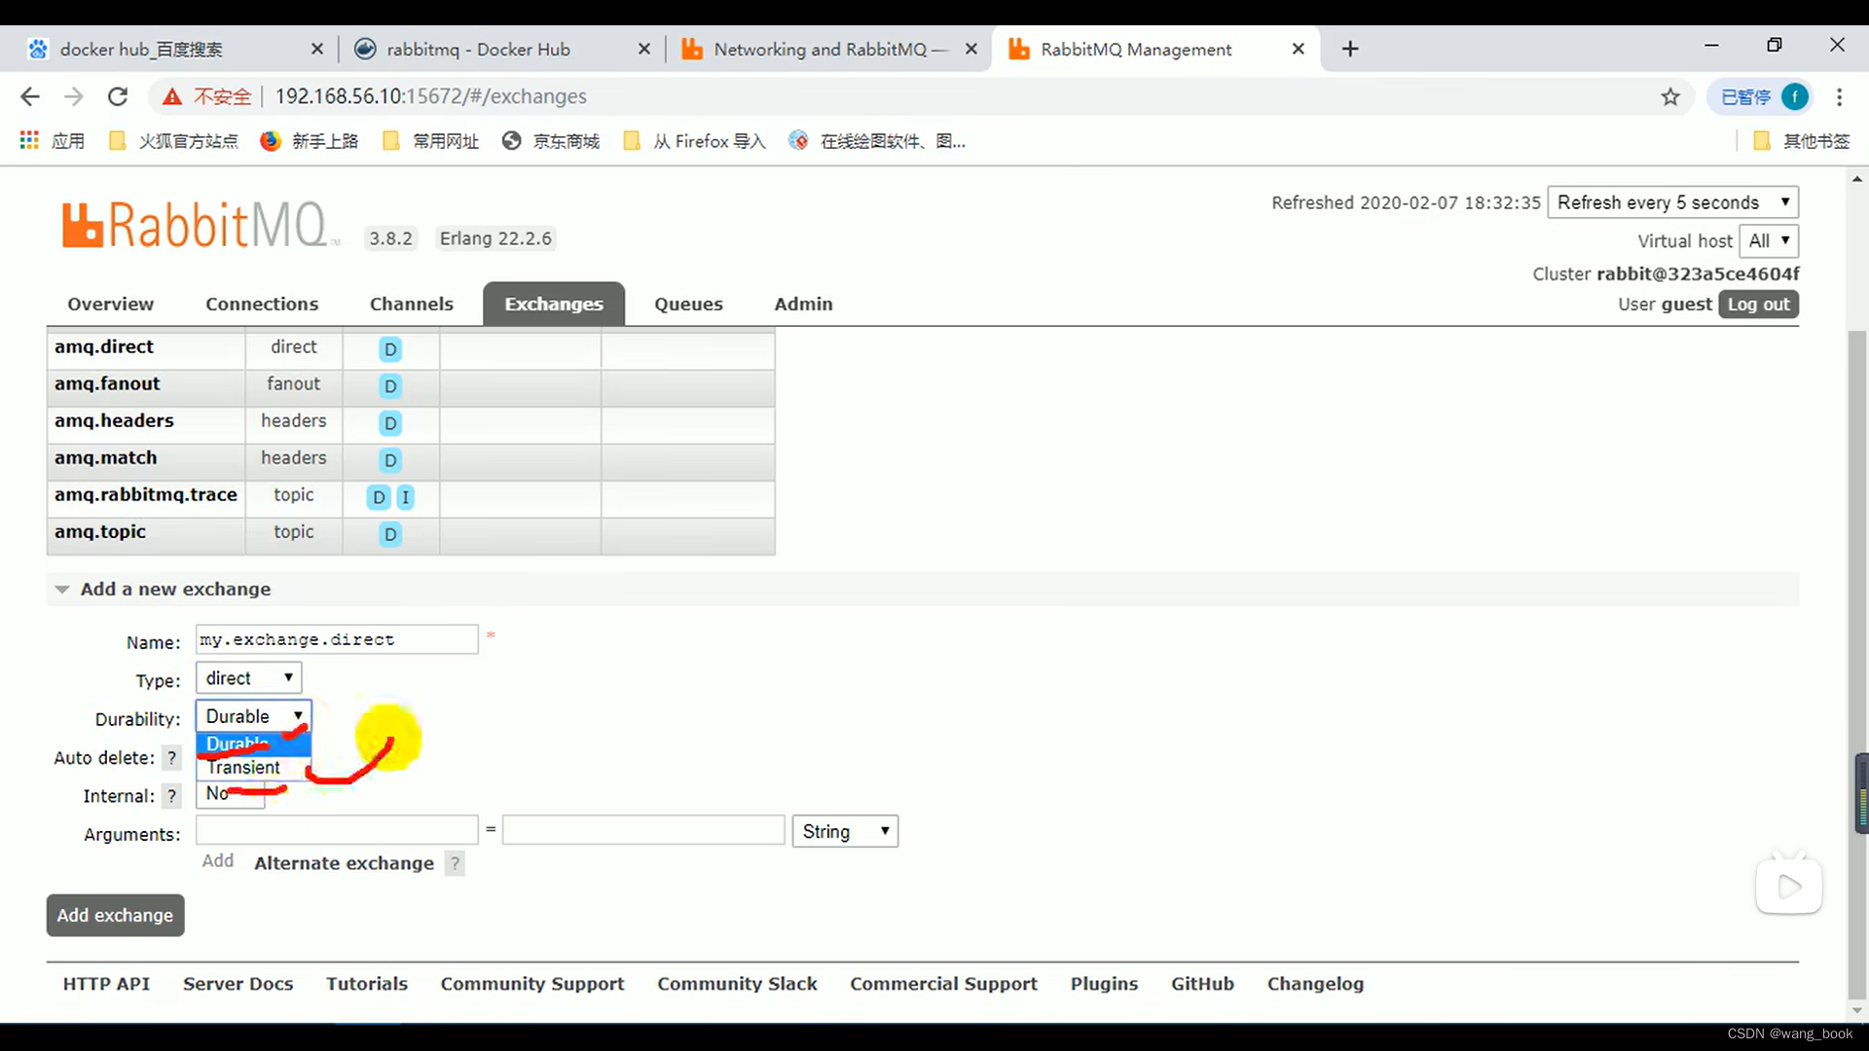Viewport: 1869px width, 1051px height.
Task: Select Transient from Durability dropdown
Action: (x=244, y=766)
